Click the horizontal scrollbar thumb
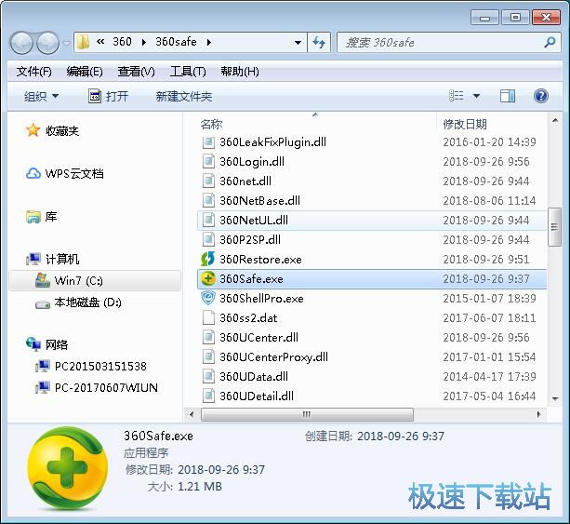The image size is (570, 524). click(x=307, y=414)
